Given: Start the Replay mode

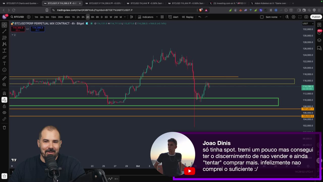Looking at the screenshot, I should [x=187, y=17].
